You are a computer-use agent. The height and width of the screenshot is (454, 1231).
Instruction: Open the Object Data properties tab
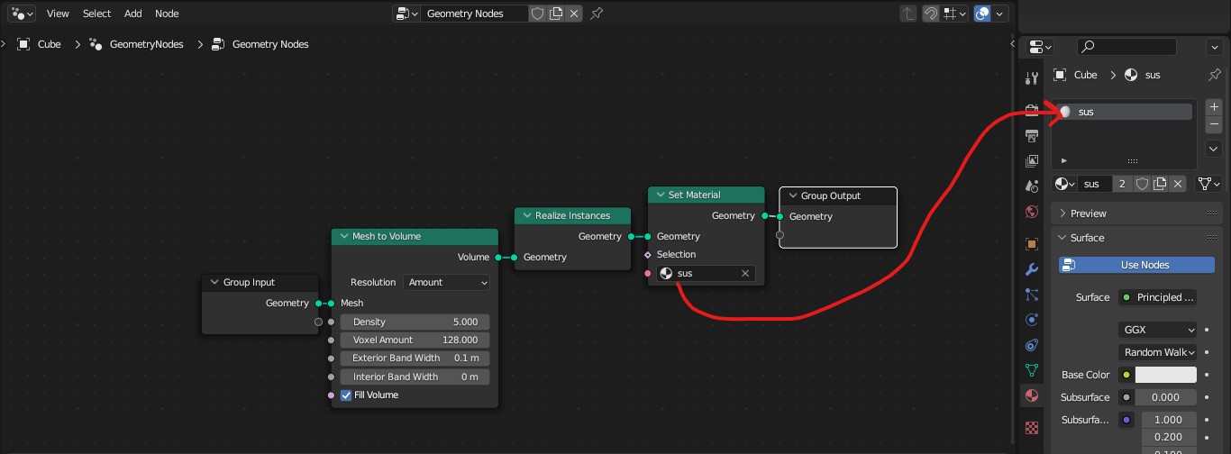[1032, 370]
